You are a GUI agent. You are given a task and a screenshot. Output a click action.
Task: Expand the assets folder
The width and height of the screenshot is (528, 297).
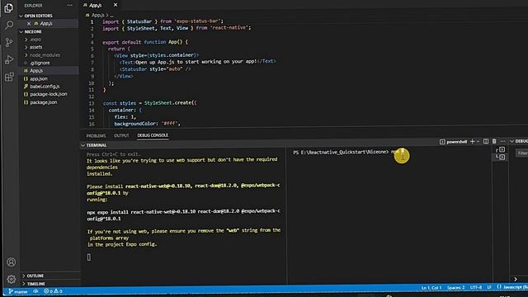(x=33, y=47)
